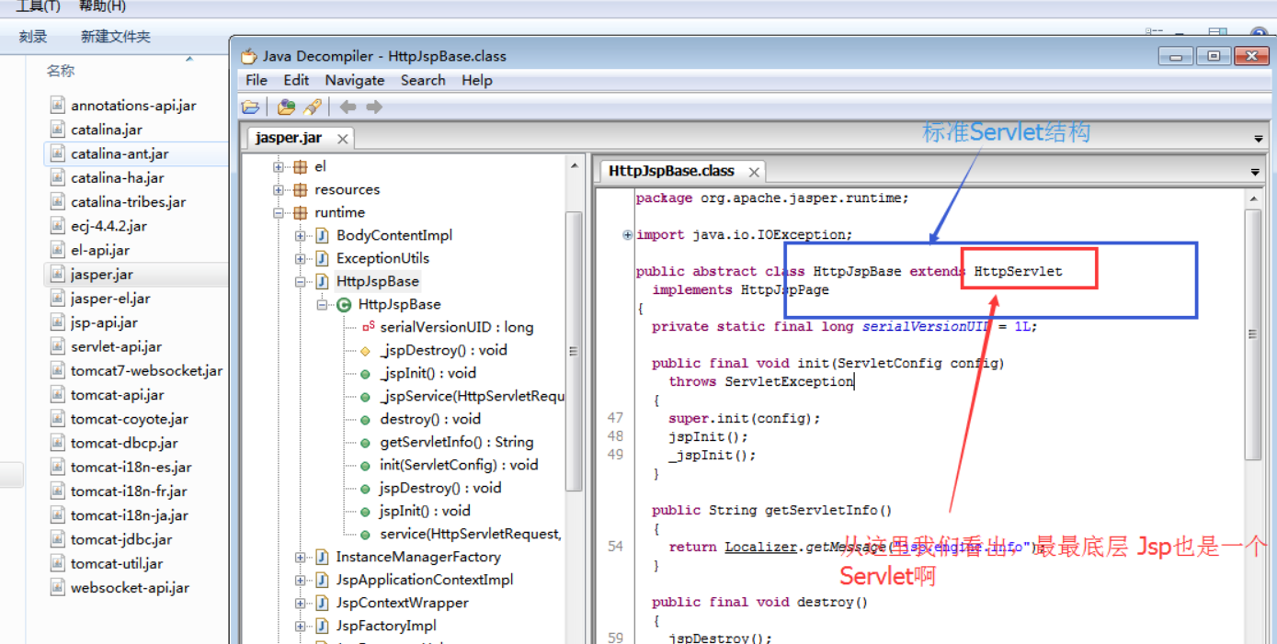Click the ExceptionUtils class file icon
The image size is (1277, 644).
pyautogui.click(x=322, y=259)
